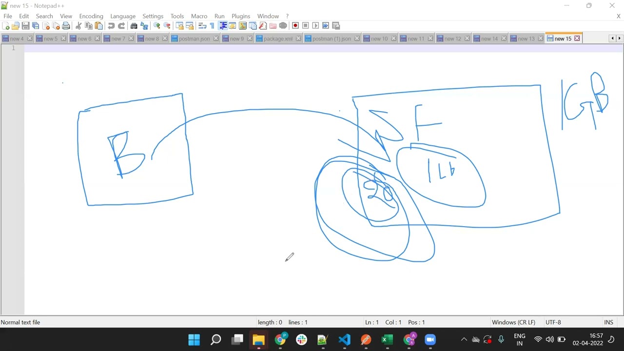Viewport: 624px width, 351px height.
Task: Toggle Show all characters pilcrow icon
Action: [x=212, y=26]
